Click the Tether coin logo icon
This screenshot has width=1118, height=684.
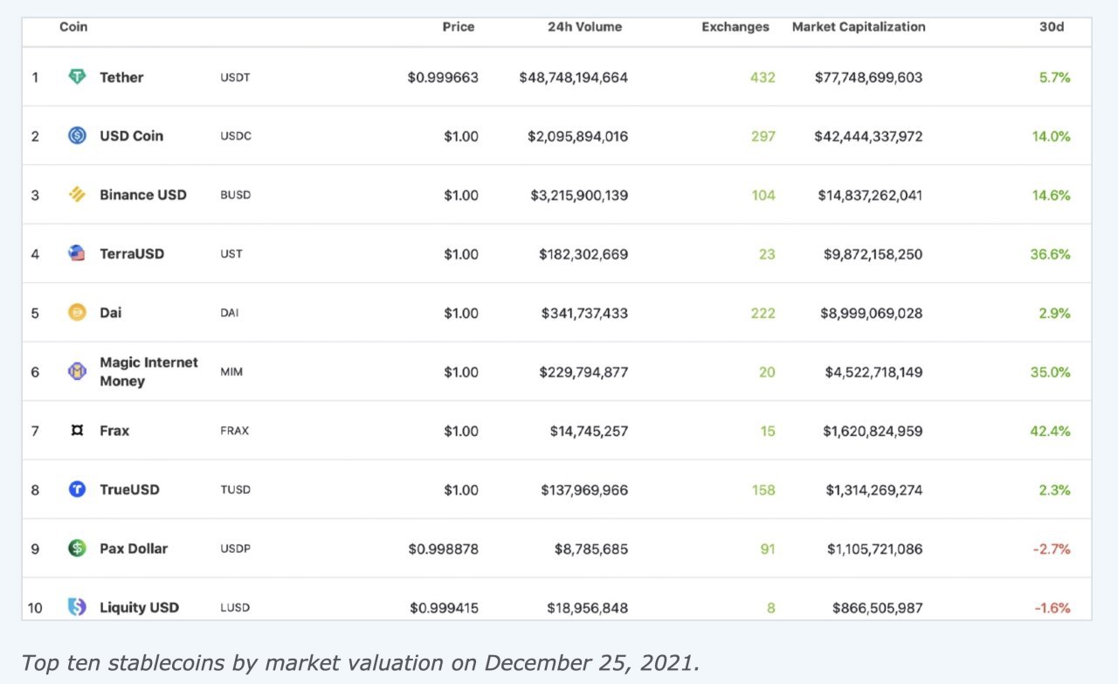tap(77, 77)
